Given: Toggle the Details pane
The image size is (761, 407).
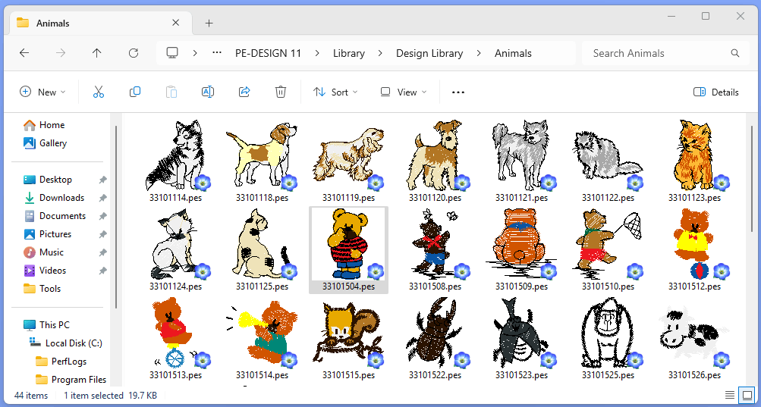Looking at the screenshot, I should [x=716, y=92].
